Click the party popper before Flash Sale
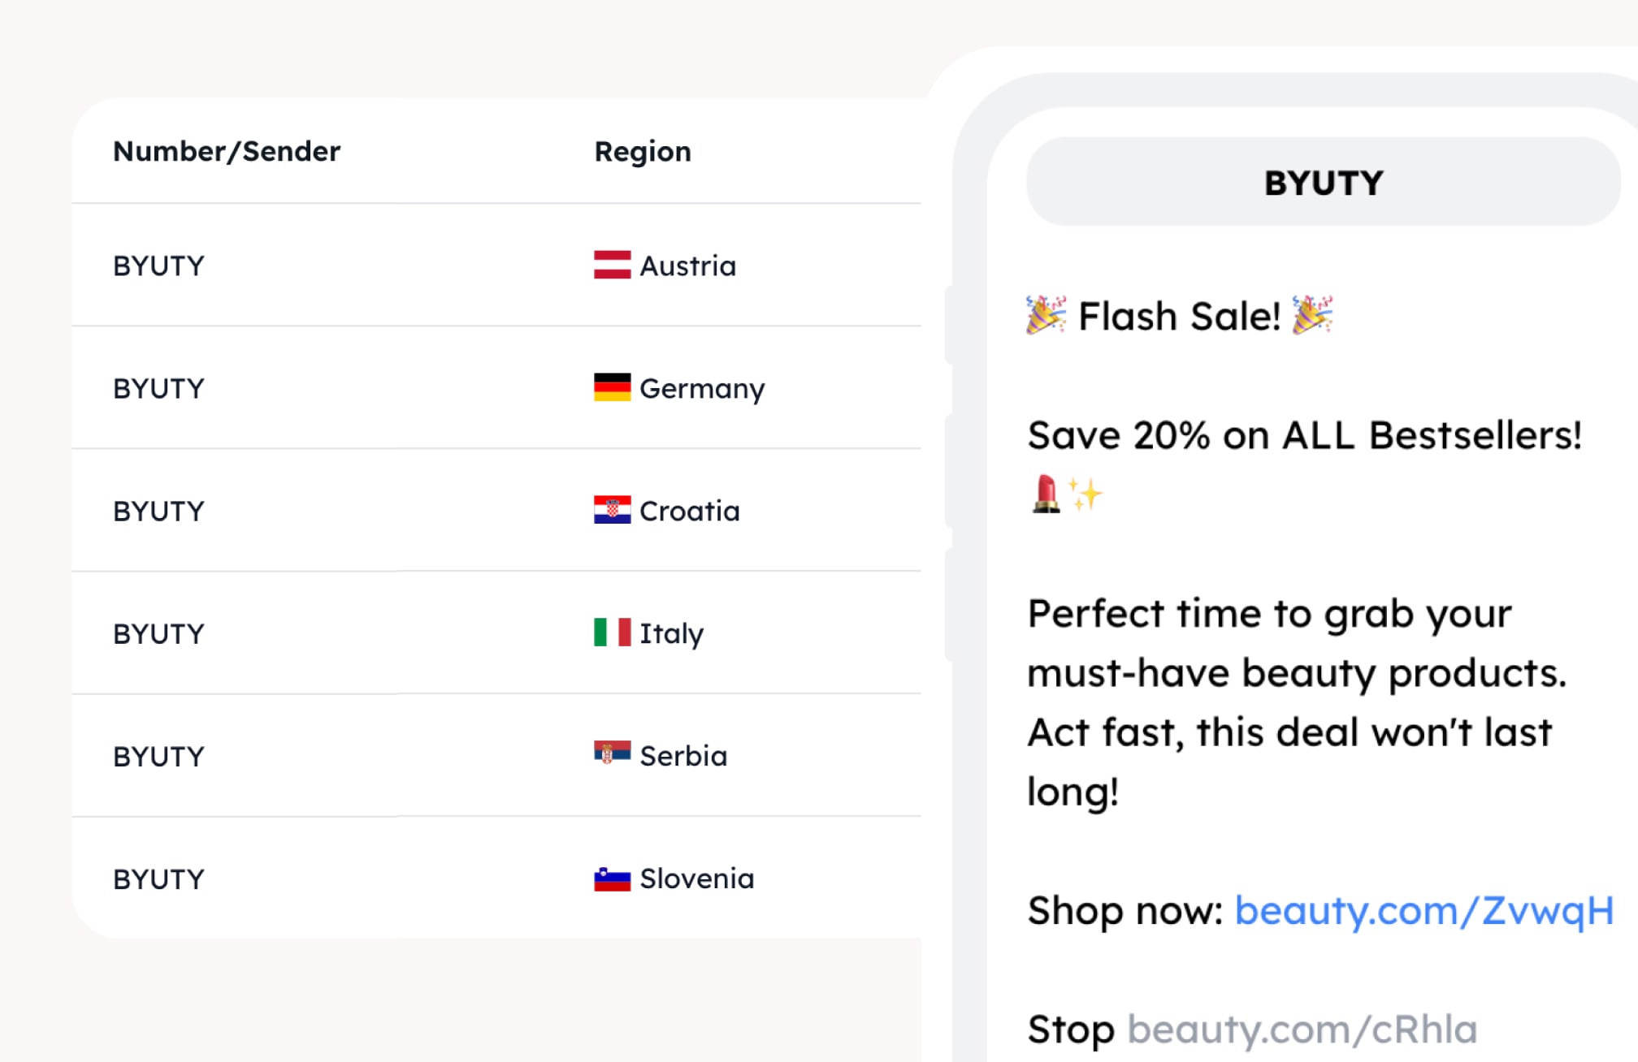1638x1062 pixels. 1046,315
